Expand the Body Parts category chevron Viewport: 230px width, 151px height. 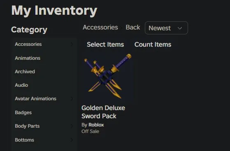tap(72, 126)
